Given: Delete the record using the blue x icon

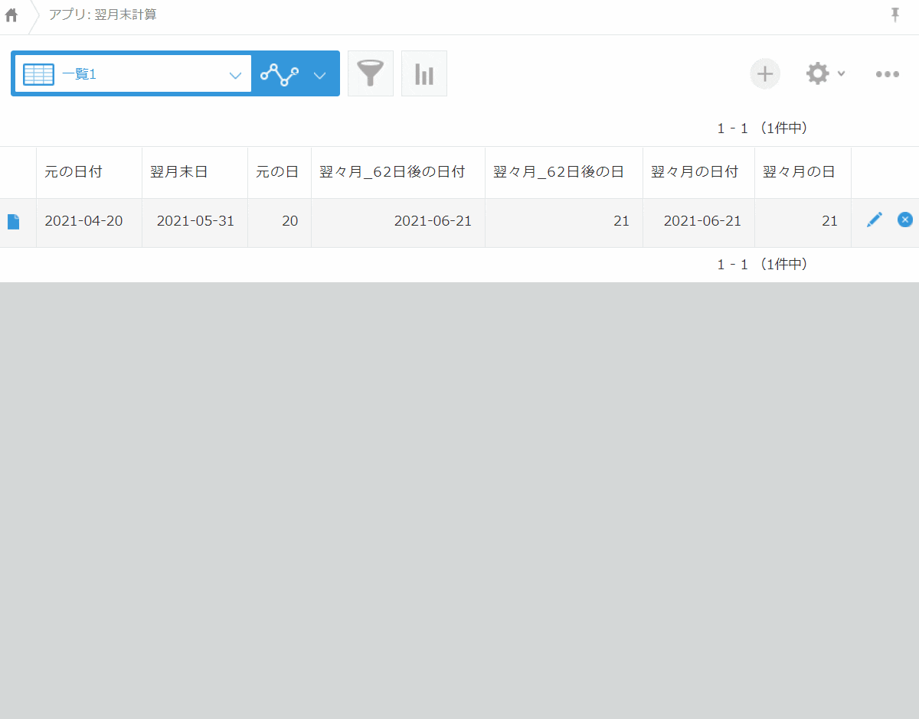Looking at the screenshot, I should coord(905,220).
